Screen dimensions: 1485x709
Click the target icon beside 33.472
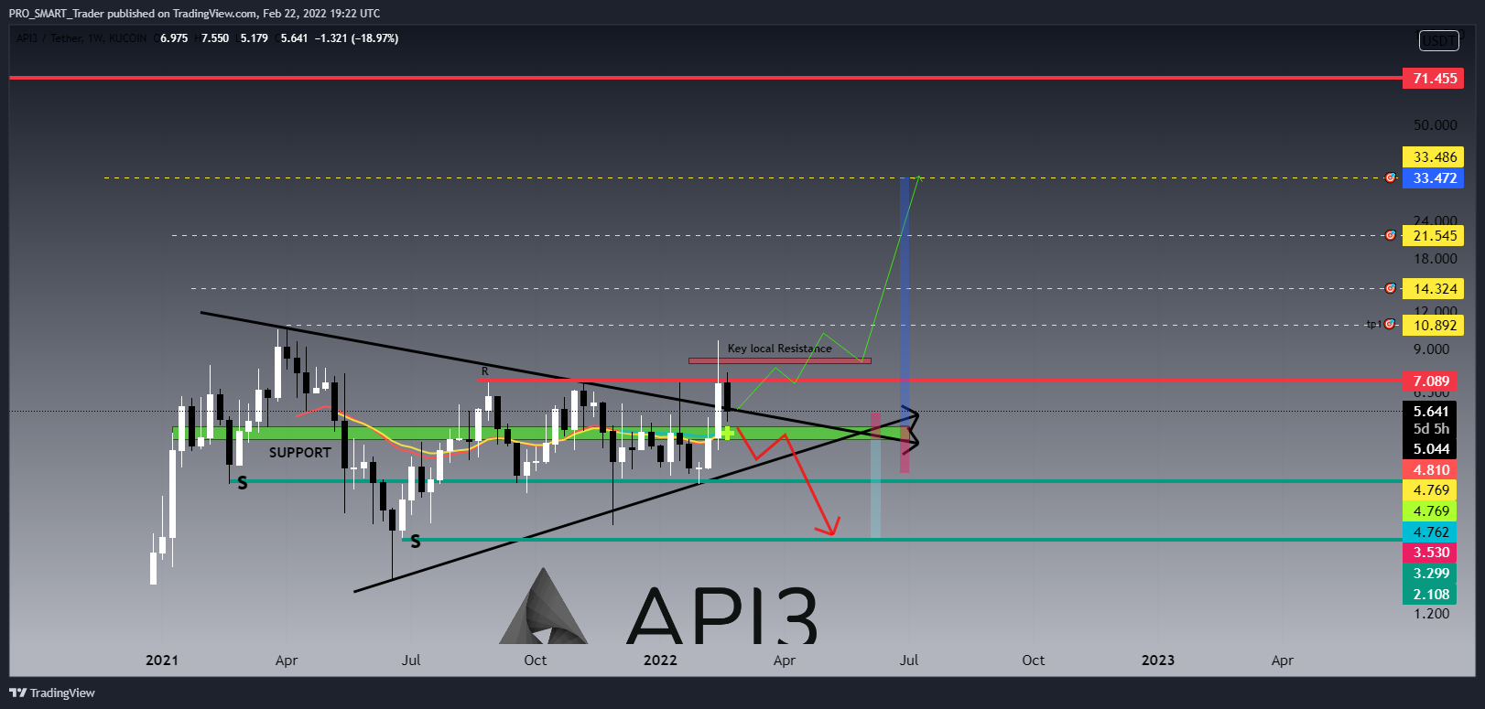pyautogui.click(x=1391, y=178)
